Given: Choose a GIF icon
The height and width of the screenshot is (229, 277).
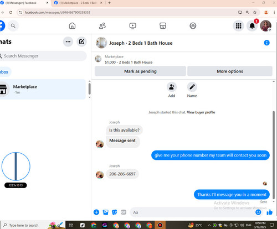Looking at the screenshot, I should coord(124,212).
